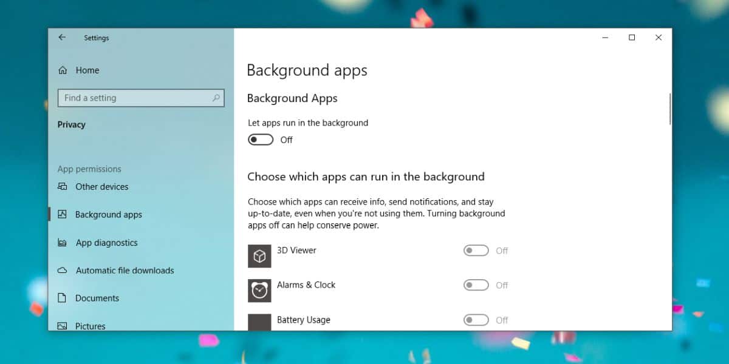The width and height of the screenshot is (729, 364).
Task: Click 'Choose which apps can run' heading
Action: pyautogui.click(x=366, y=177)
